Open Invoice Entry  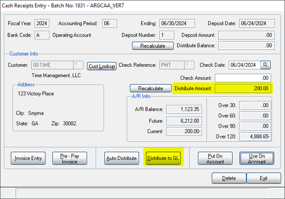[x=28, y=158]
